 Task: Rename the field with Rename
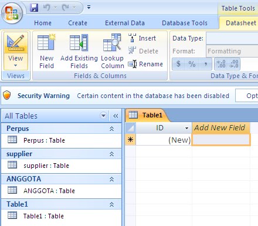145,64
